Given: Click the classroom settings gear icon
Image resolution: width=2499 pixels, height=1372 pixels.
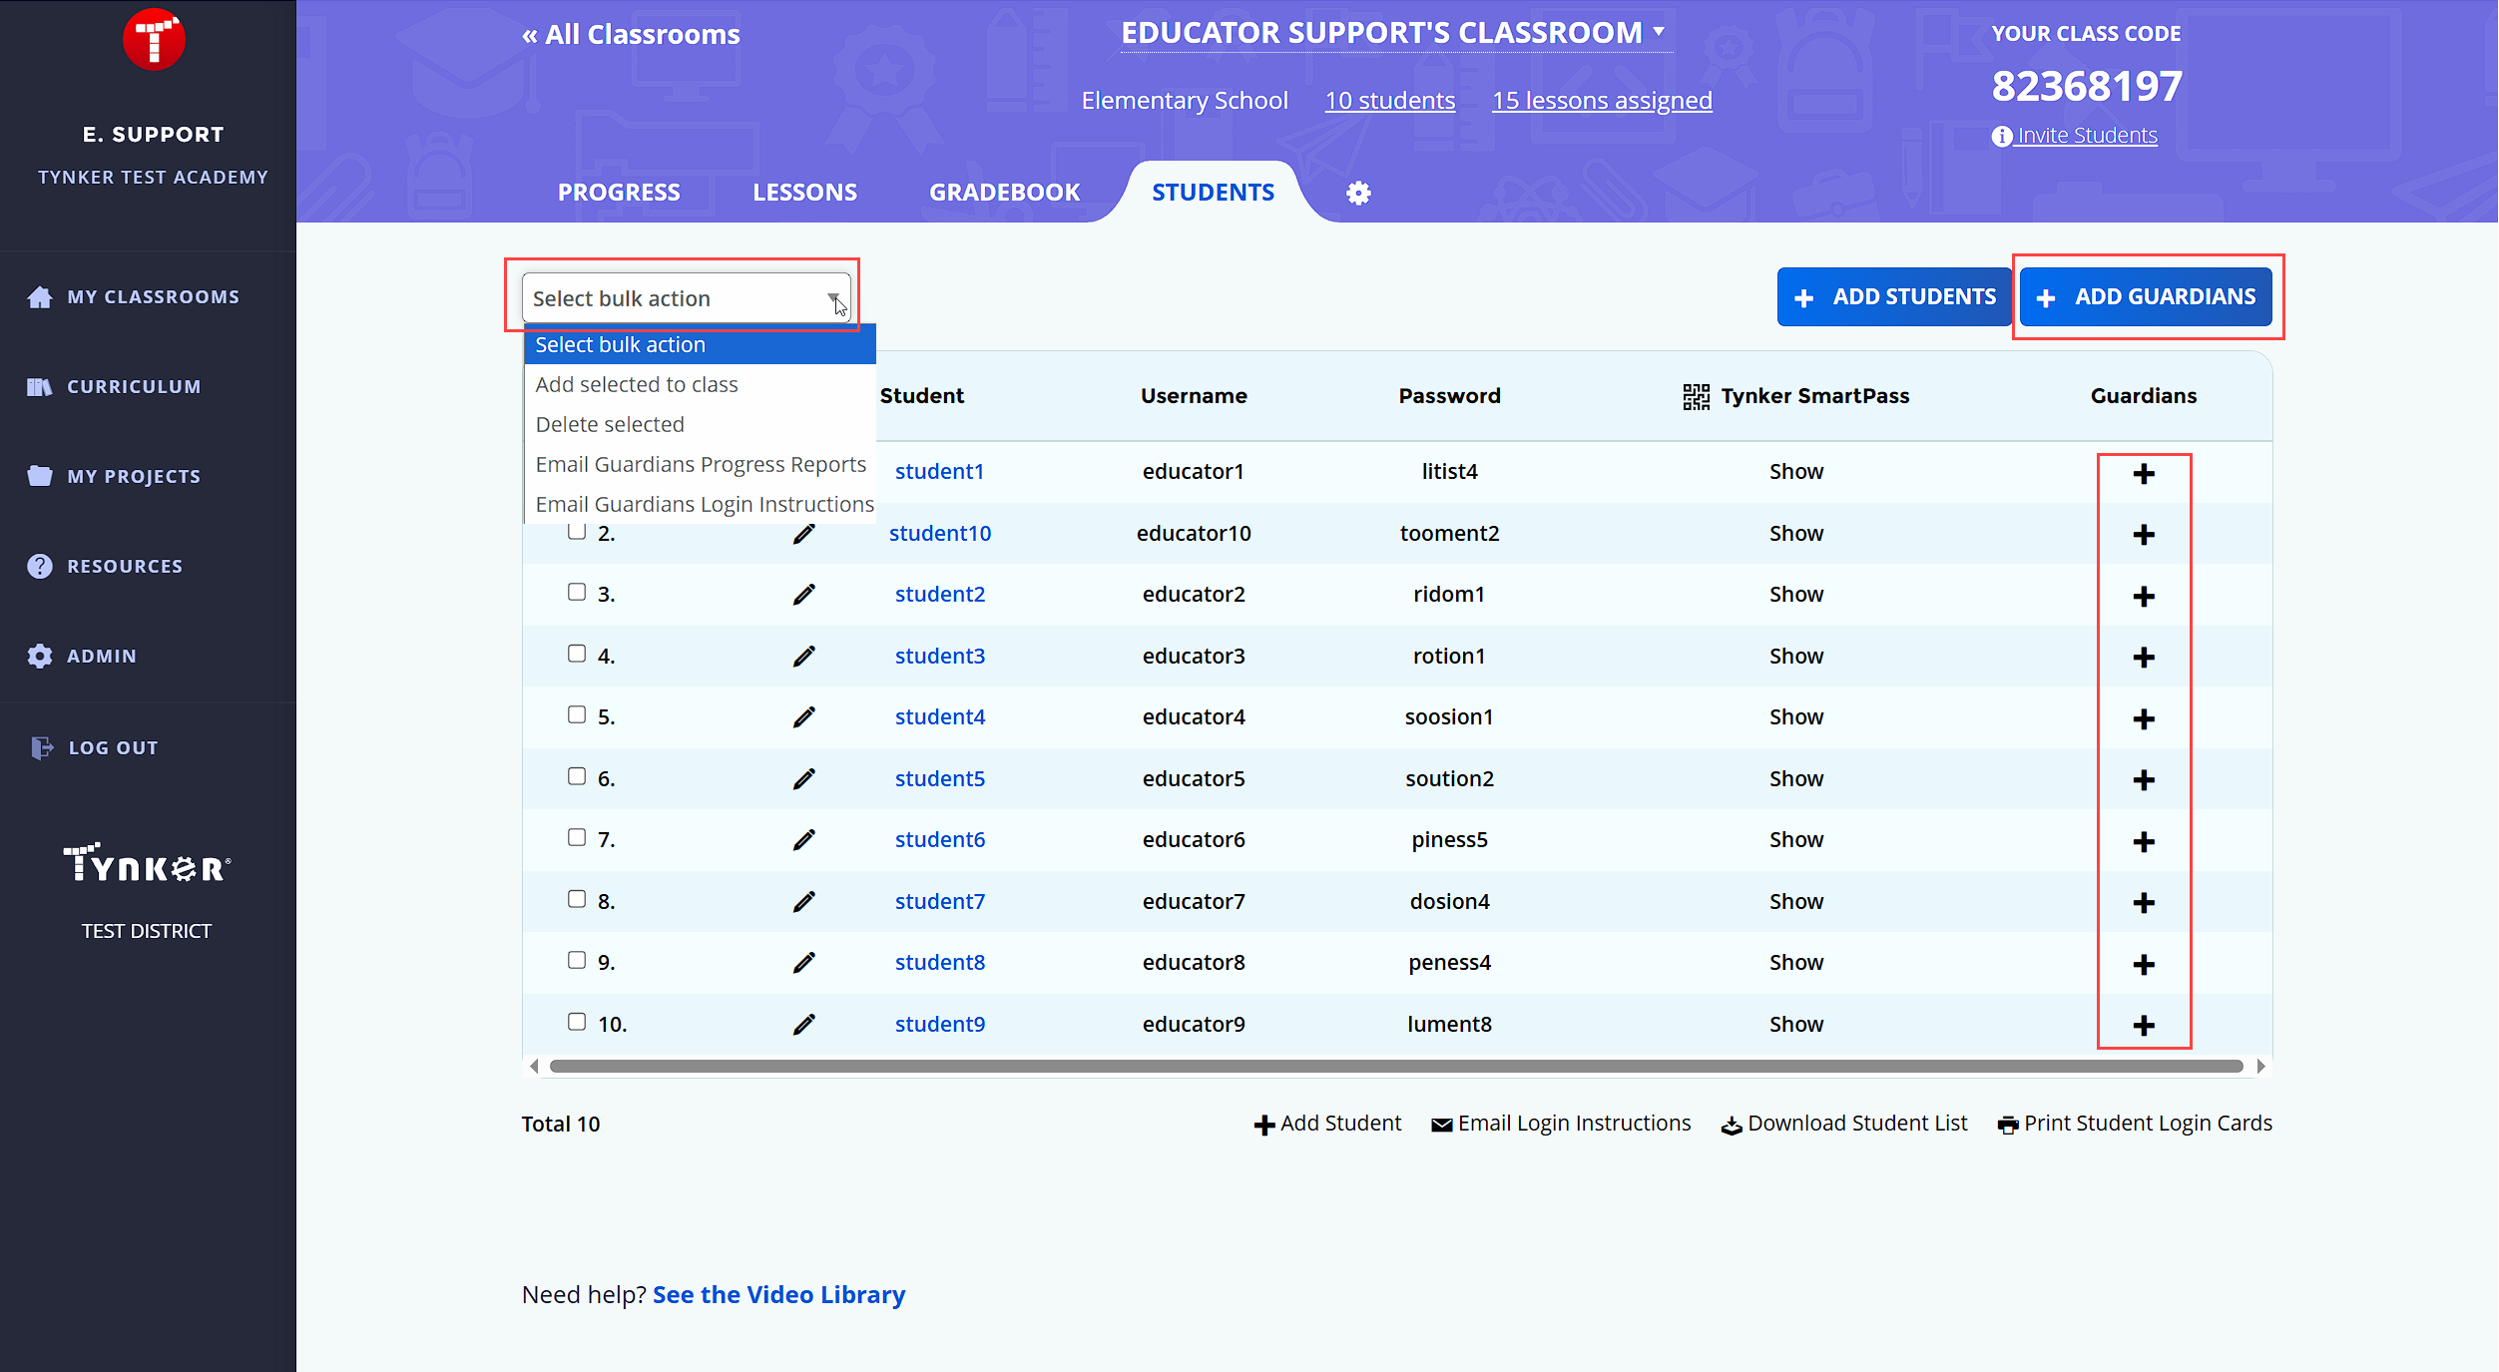Looking at the screenshot, I should [1358, 193].
